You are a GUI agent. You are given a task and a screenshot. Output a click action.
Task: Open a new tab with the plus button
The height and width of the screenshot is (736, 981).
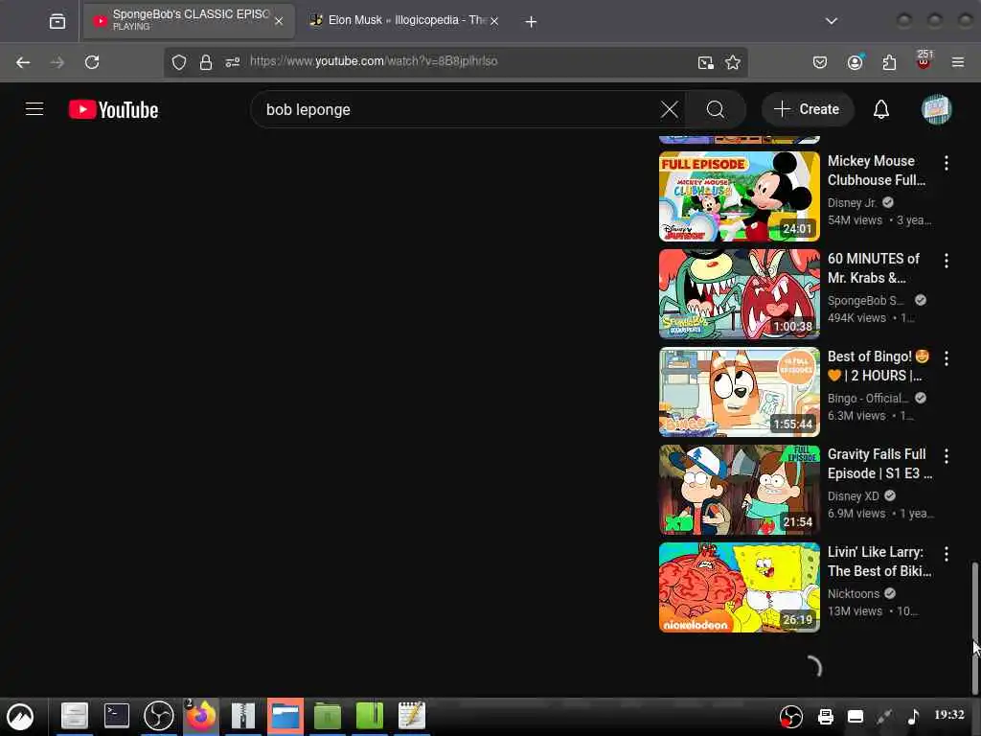coord(531,22)
